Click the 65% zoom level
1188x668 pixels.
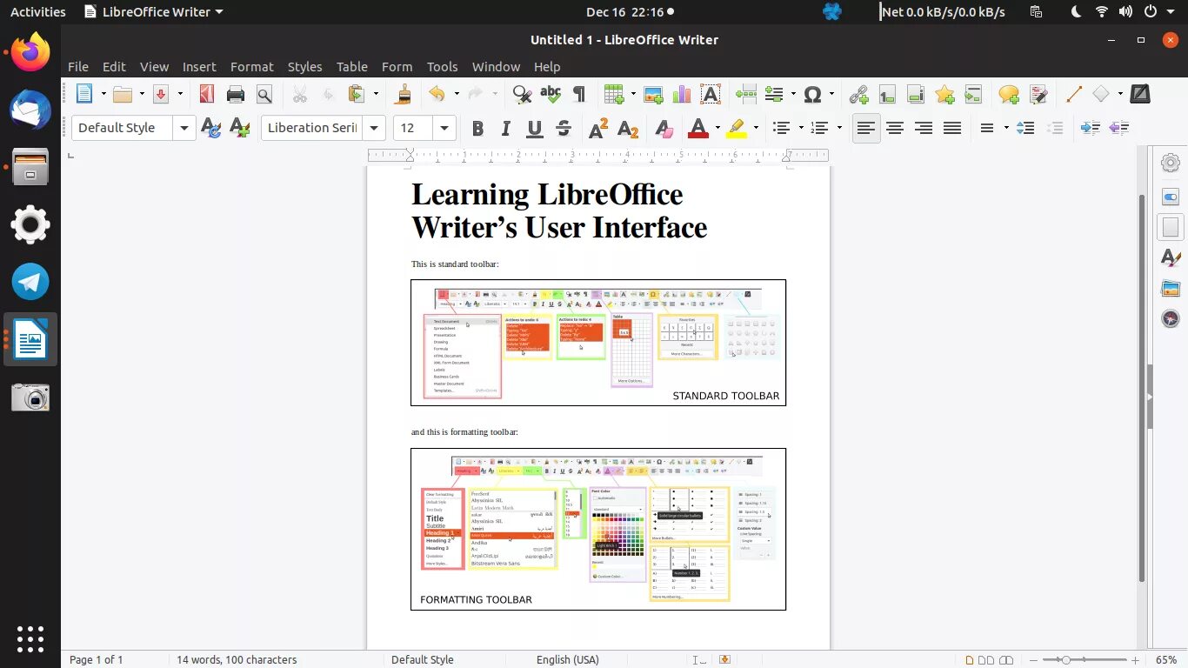(x=1167, y=660)
